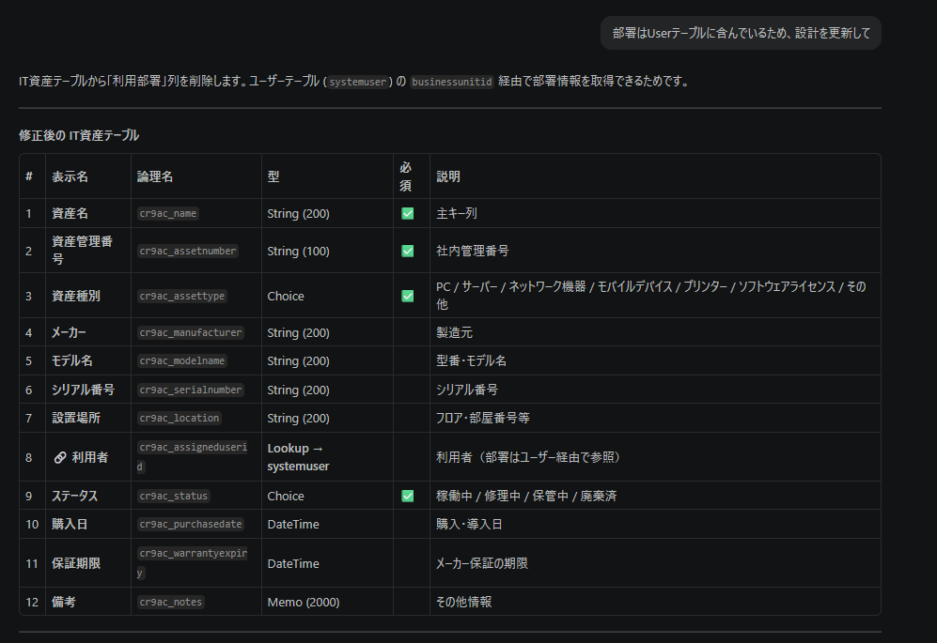Click the green checkmark in the 資産名 row

407,213
